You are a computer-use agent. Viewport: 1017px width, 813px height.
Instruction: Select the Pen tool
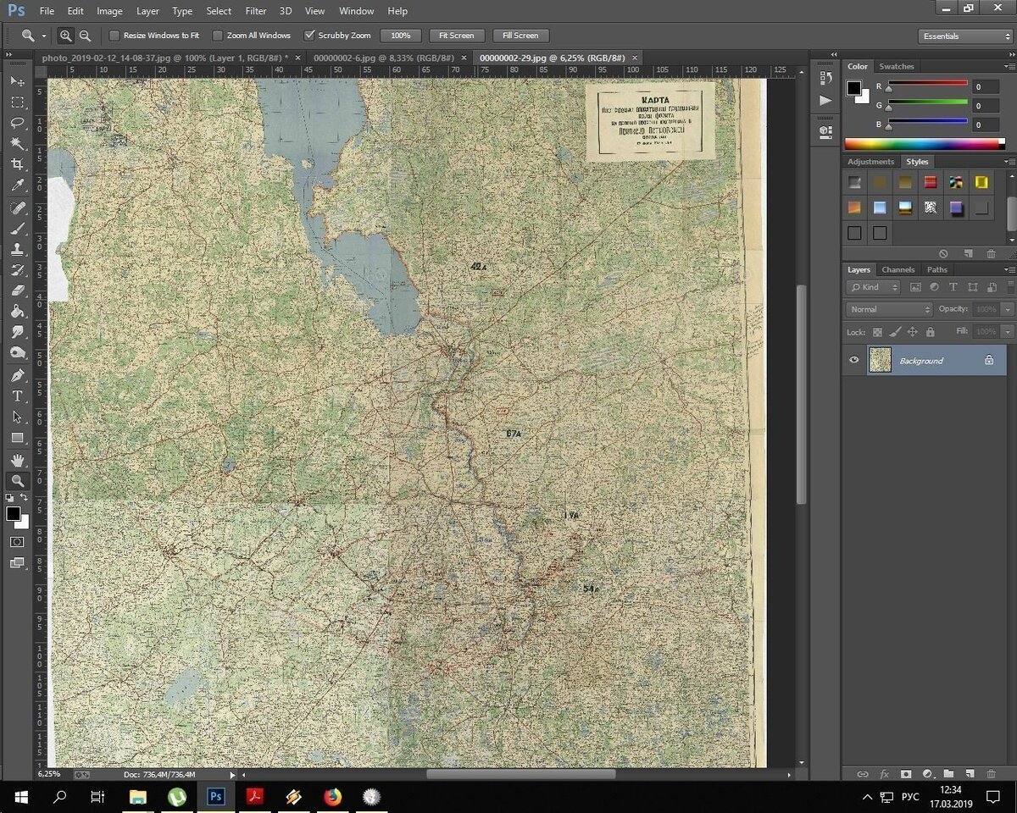point(17,375)
